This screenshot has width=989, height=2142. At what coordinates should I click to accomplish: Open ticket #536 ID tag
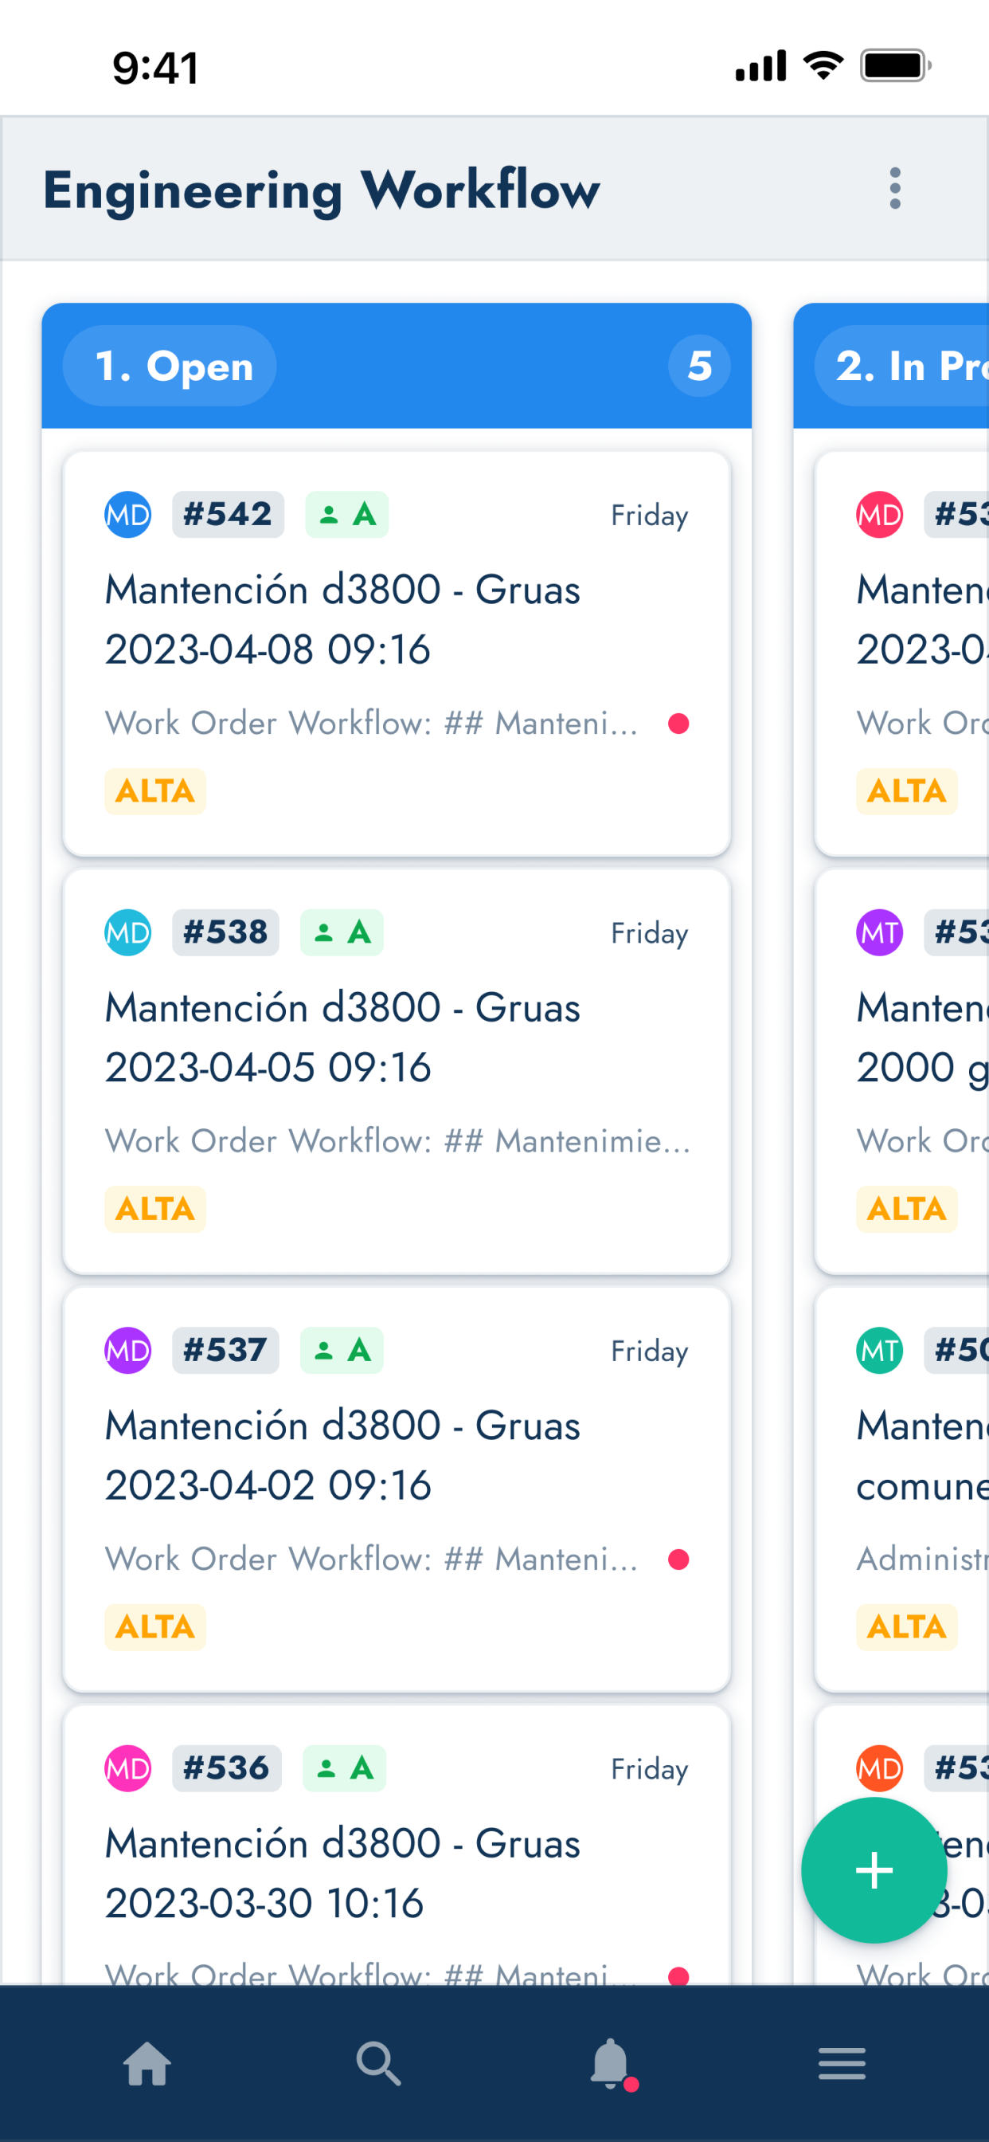click(227, 1767)
